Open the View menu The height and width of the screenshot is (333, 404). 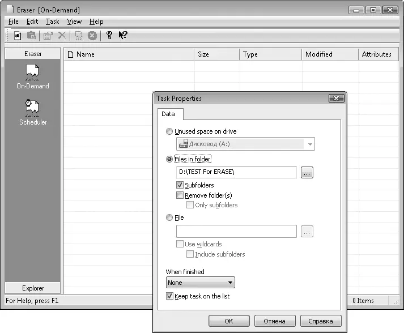pyautogui.click(x=74, y=22)
